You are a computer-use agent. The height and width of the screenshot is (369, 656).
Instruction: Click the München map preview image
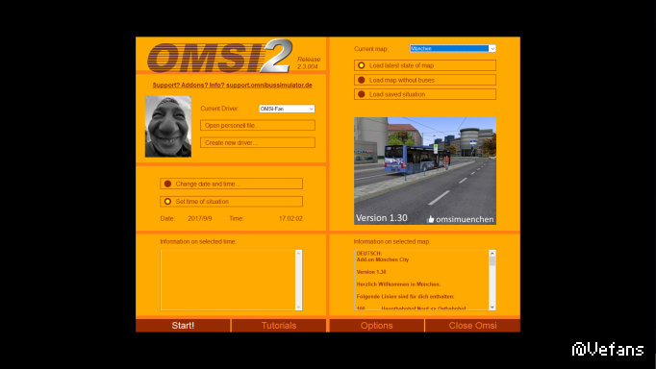point(425,171)
